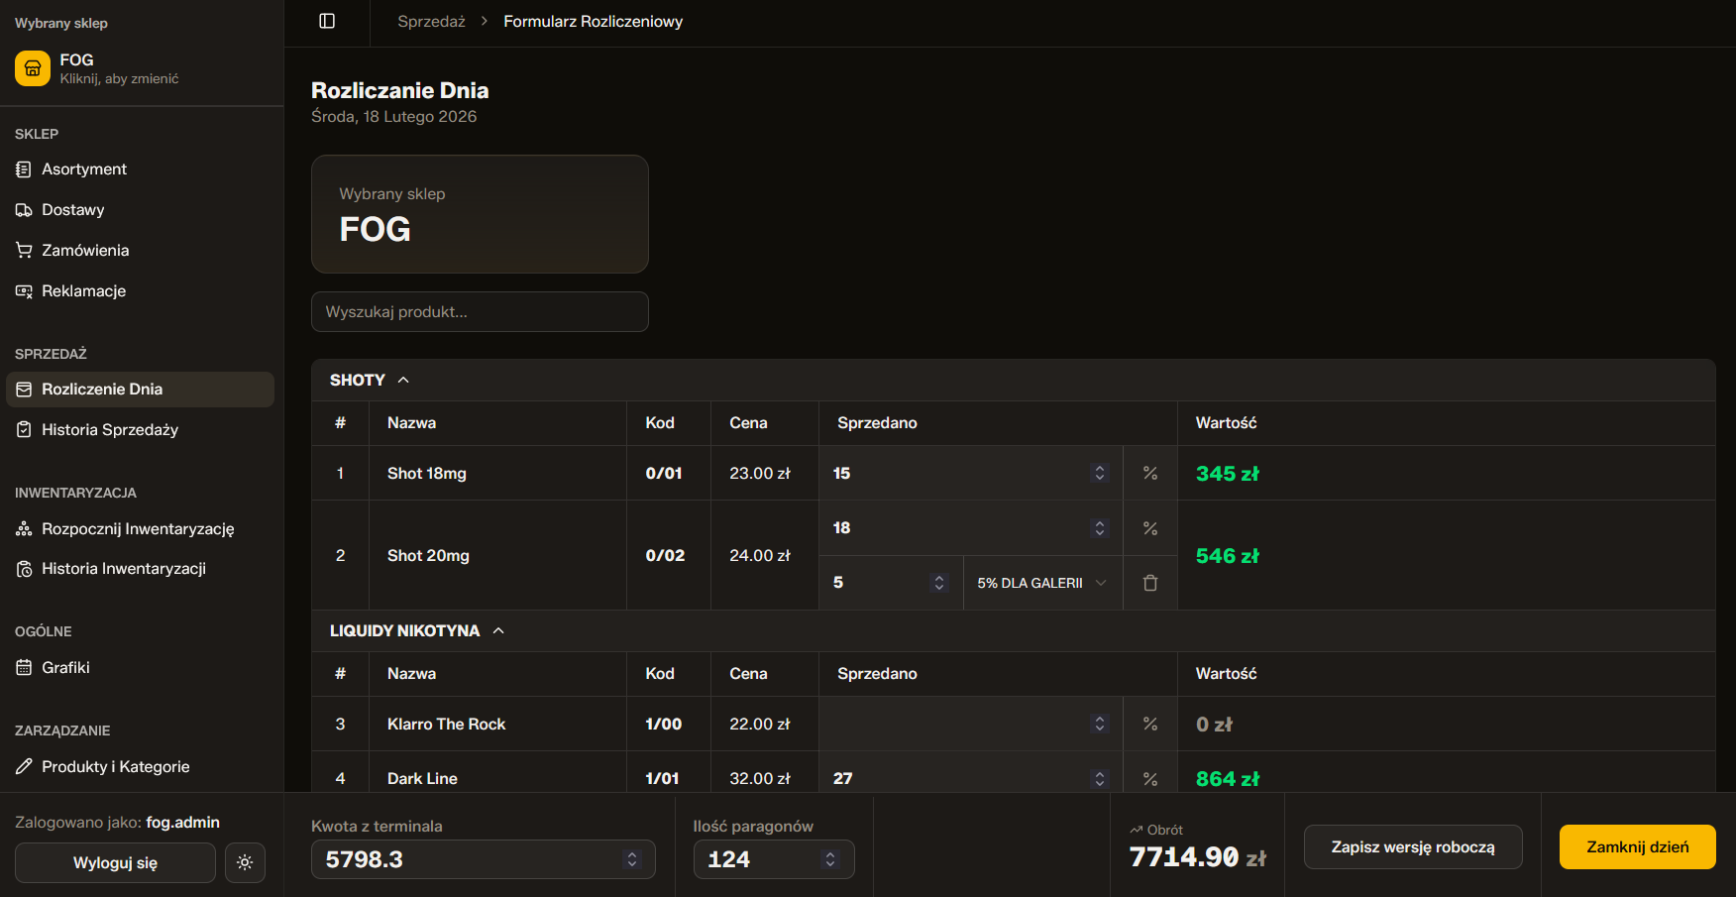
Task: Toggle the sidebar panel icon
Action: coord(327,21)
